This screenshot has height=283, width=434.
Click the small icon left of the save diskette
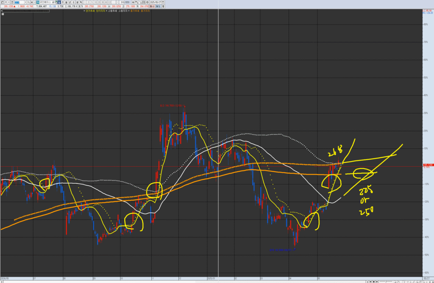coord(140,2)
